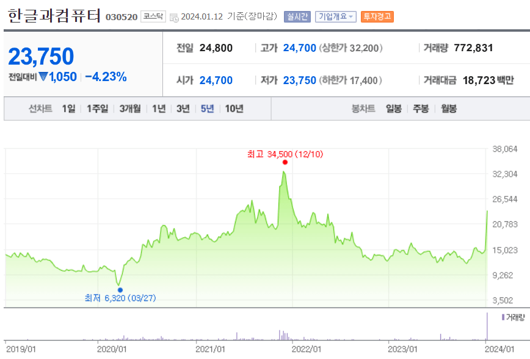530x359 pixels.
Task: Click the -4.23% change percentage
Action: click(x=106, y=77)
